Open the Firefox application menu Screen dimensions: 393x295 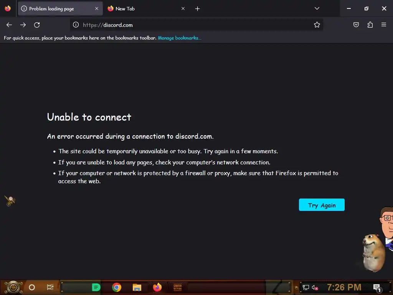point(384,25)
